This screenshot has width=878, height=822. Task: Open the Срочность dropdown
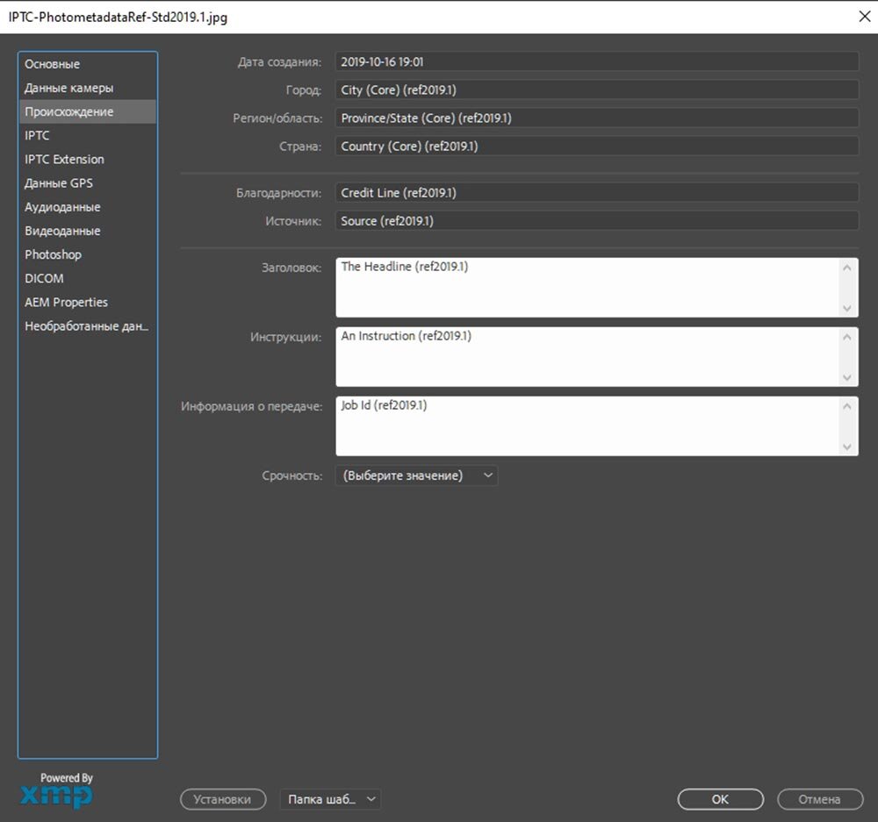click(x=416, y=475)
